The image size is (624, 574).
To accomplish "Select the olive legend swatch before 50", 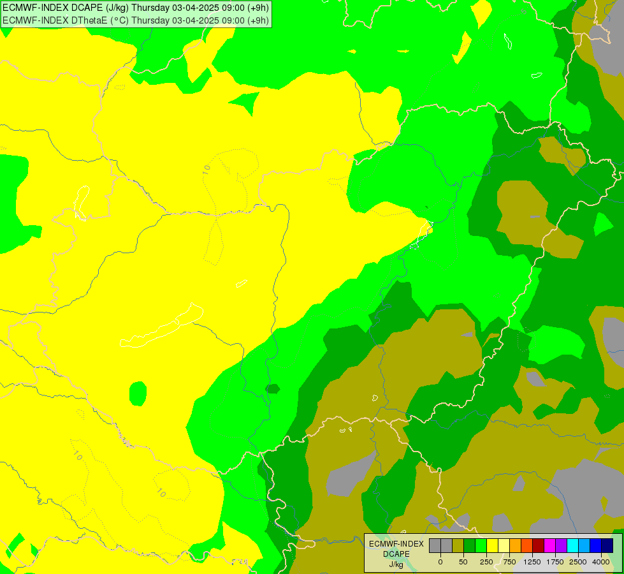I will pyautogui.click(x=458, y=545).
